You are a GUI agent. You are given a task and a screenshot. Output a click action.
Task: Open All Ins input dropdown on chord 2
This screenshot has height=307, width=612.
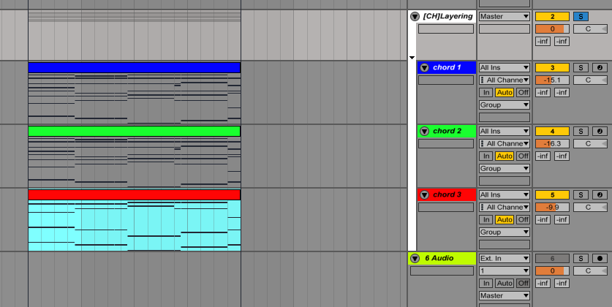pyautogui.click(x=505, y=131)
